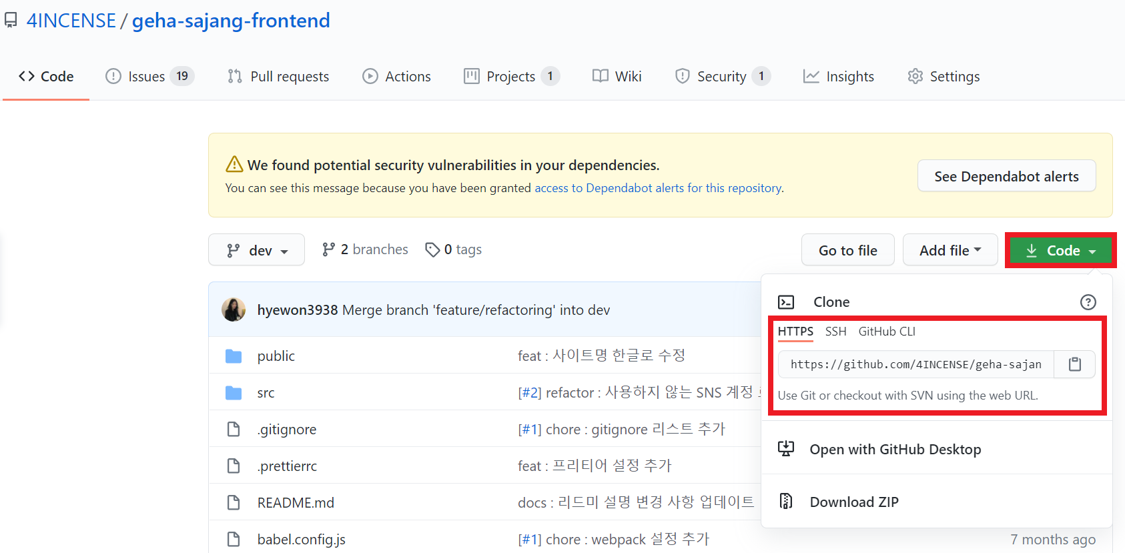
Task: Click the .prettierrc file icon
Action: [x=234, y=466]
